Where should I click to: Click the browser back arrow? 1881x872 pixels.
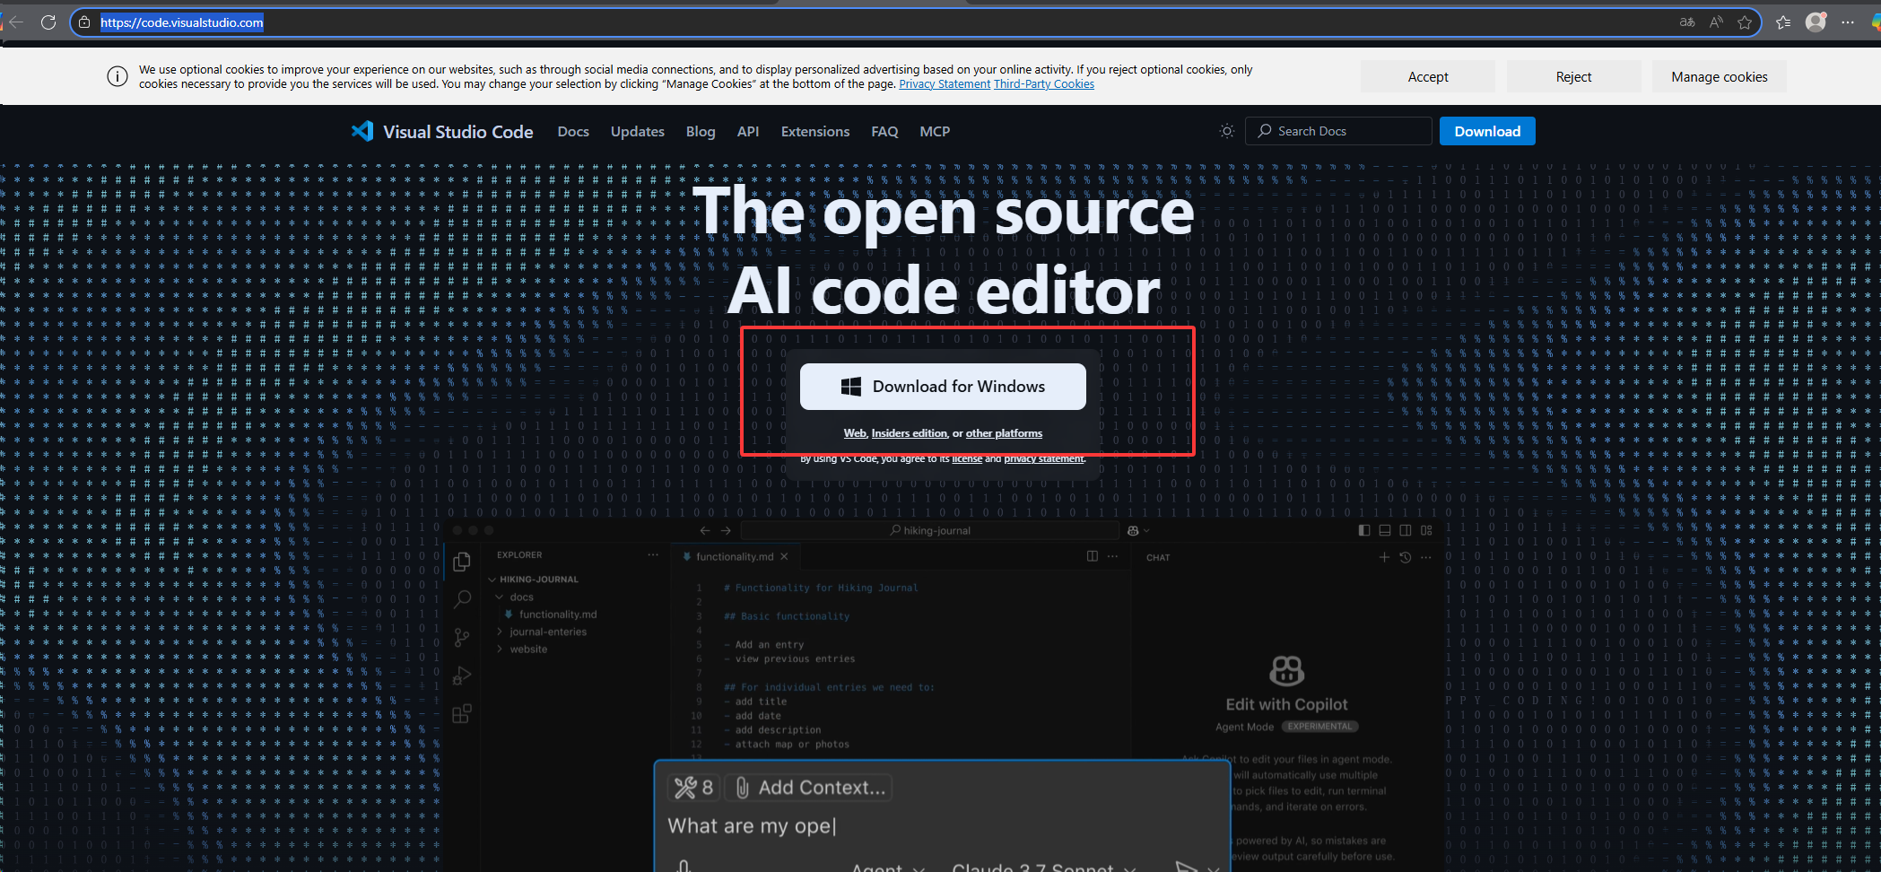point(16,22)
